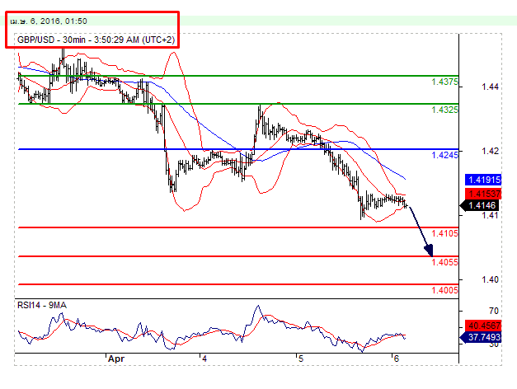Select resistance level label 1.4325

[444, 110]
